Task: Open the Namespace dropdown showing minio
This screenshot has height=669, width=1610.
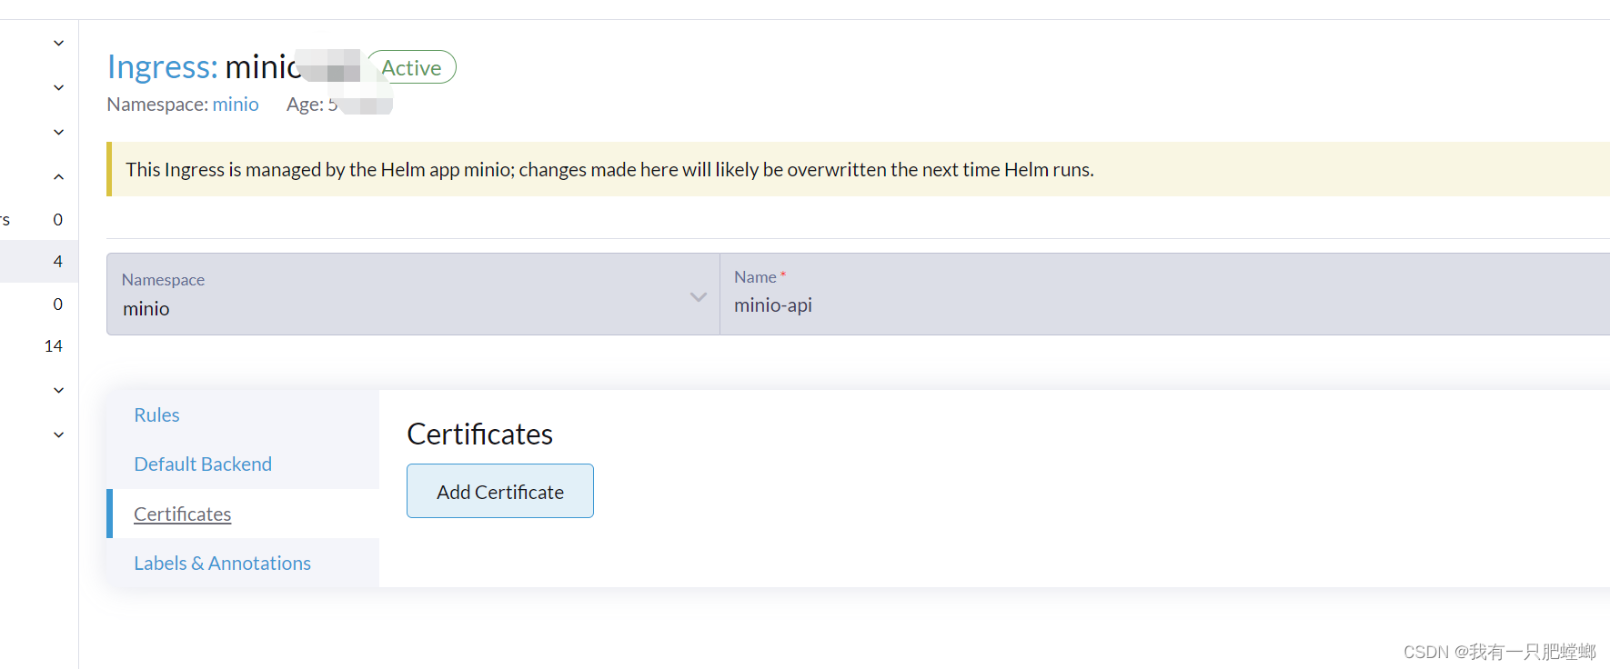Action: (413, 294)
